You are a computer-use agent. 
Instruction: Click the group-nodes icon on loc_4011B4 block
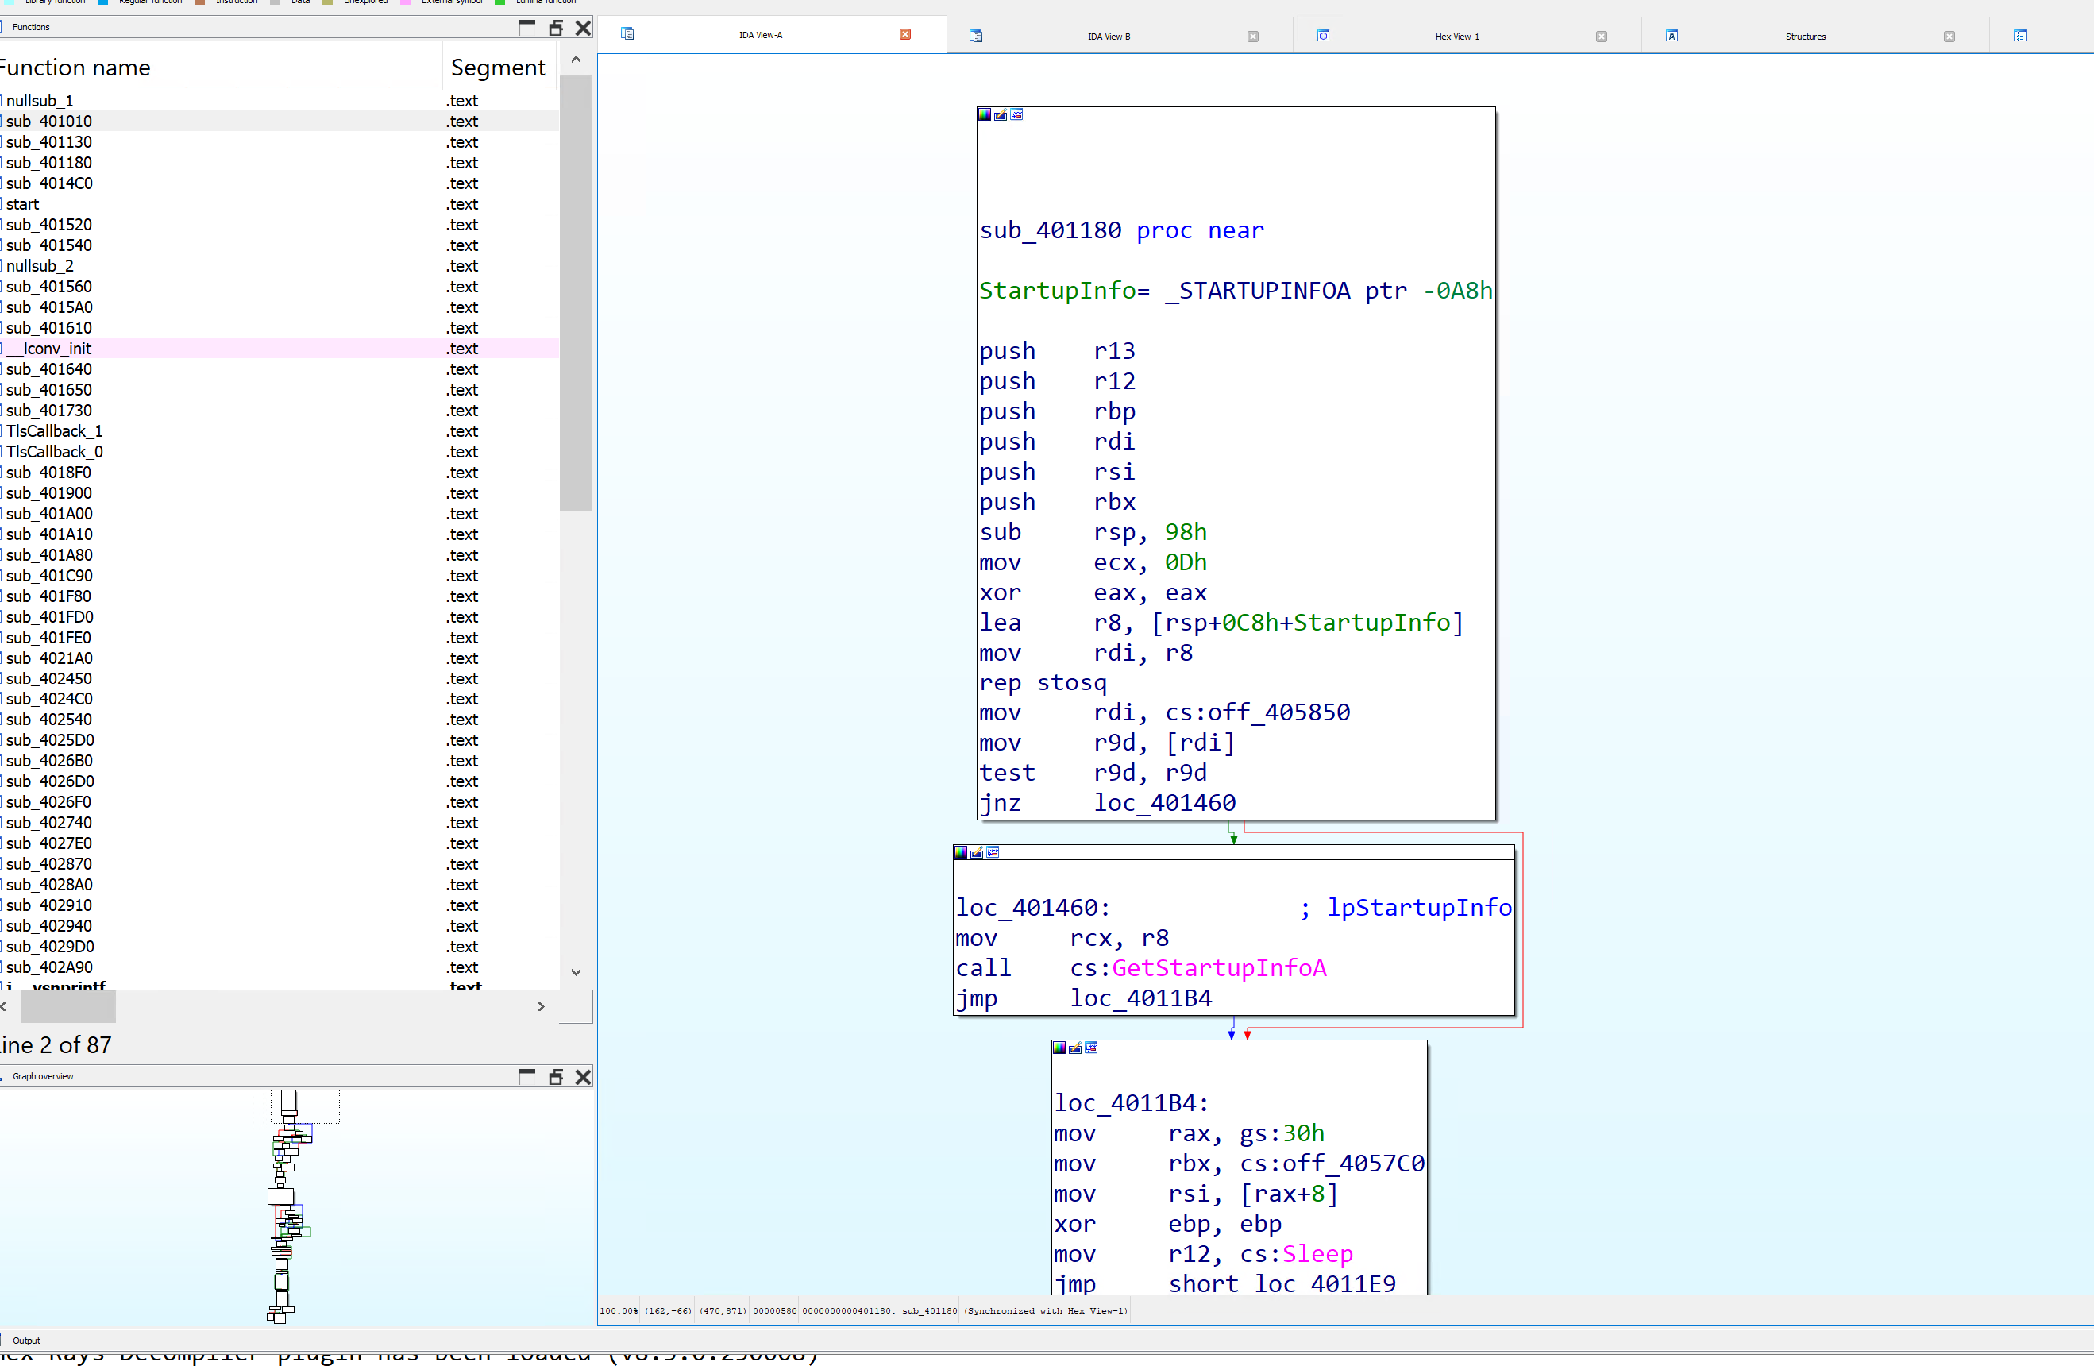(x=1091, y=1047)
